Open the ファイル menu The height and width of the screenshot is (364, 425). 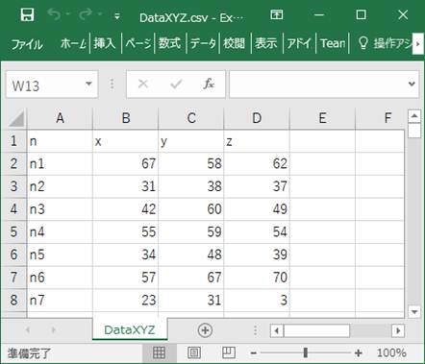pos(27,43)
